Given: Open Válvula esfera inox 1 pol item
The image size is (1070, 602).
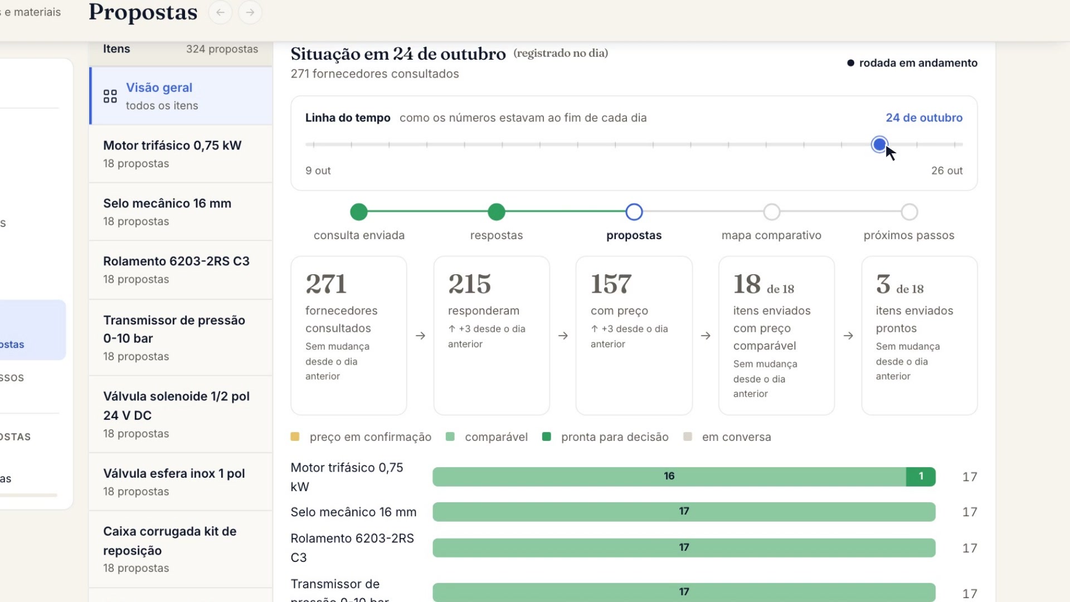Looking at the screenshot, I should click(181, 482).
